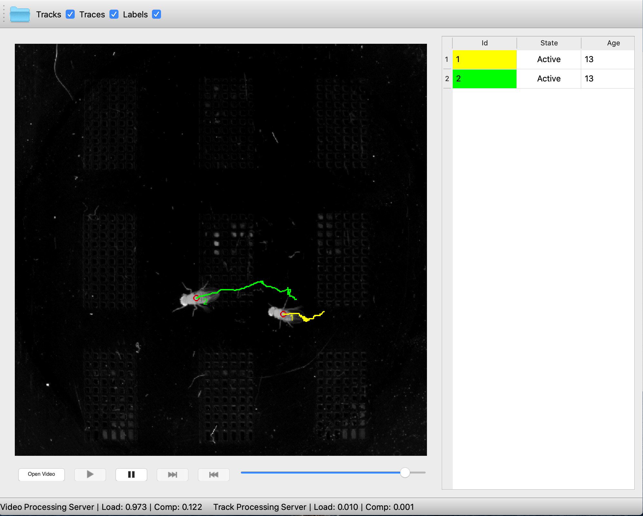Toggle the Labels checkbox off
Image resolution: width=643 pixels, height=516 pixels.
click(x=156, y=14)
